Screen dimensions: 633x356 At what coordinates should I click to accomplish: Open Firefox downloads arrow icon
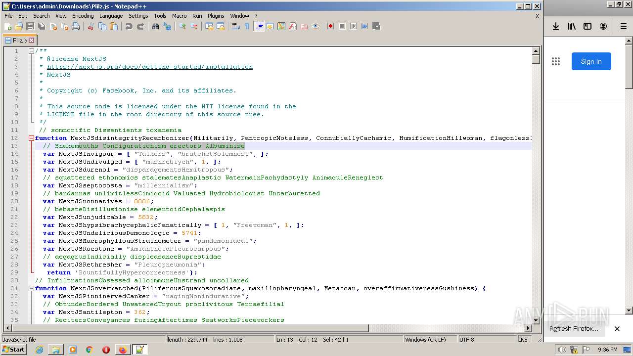tap(556, 26)
